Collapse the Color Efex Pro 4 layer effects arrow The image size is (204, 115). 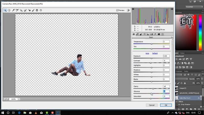tap(201, 98)
